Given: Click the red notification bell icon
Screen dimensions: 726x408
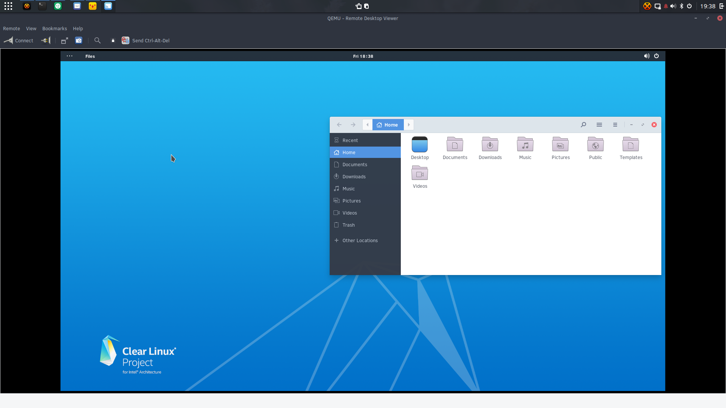Looking at the screenshot, I should (x=666, y=6).
